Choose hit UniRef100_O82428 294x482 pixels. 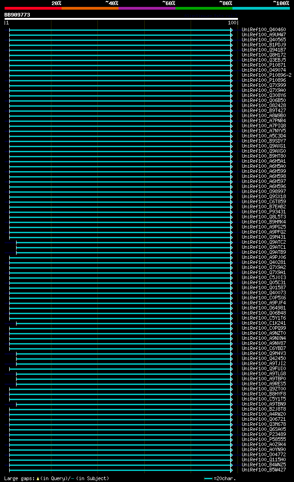[x=264, y=106]
